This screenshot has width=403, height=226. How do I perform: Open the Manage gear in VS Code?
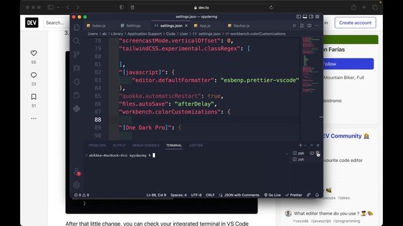tap(77, 185)
